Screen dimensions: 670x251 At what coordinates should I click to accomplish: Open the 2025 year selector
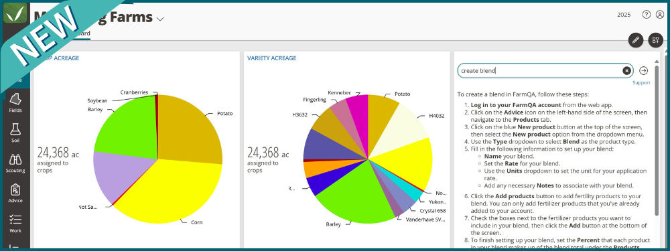pos(624,15)
